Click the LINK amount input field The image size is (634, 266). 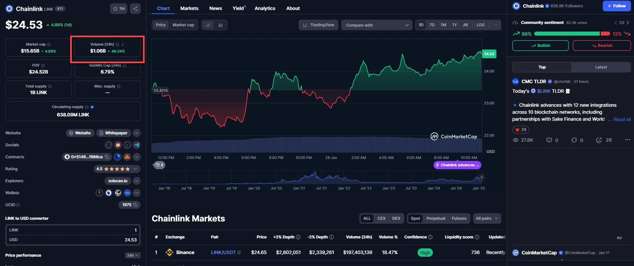click(73, 230)
